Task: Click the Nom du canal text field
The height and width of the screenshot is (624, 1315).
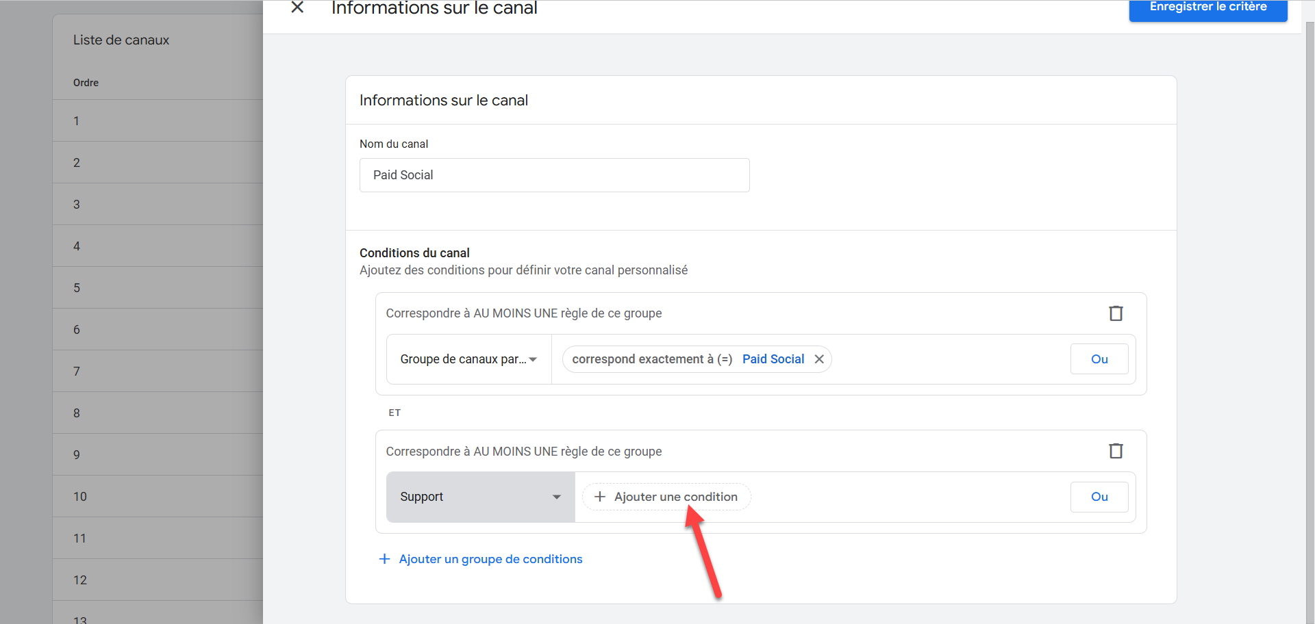Action: 554,175
